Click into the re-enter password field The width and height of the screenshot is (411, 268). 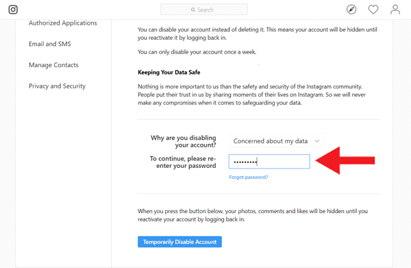(269, 162)
